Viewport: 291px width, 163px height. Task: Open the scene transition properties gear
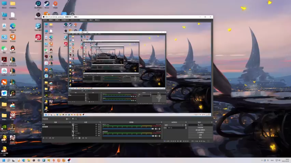pyautogui.click(x=186, y=125)
